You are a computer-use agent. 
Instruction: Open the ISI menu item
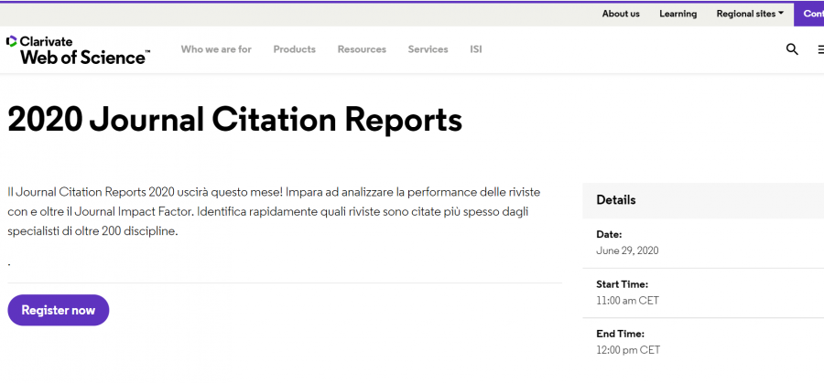[x=475, y=49]
